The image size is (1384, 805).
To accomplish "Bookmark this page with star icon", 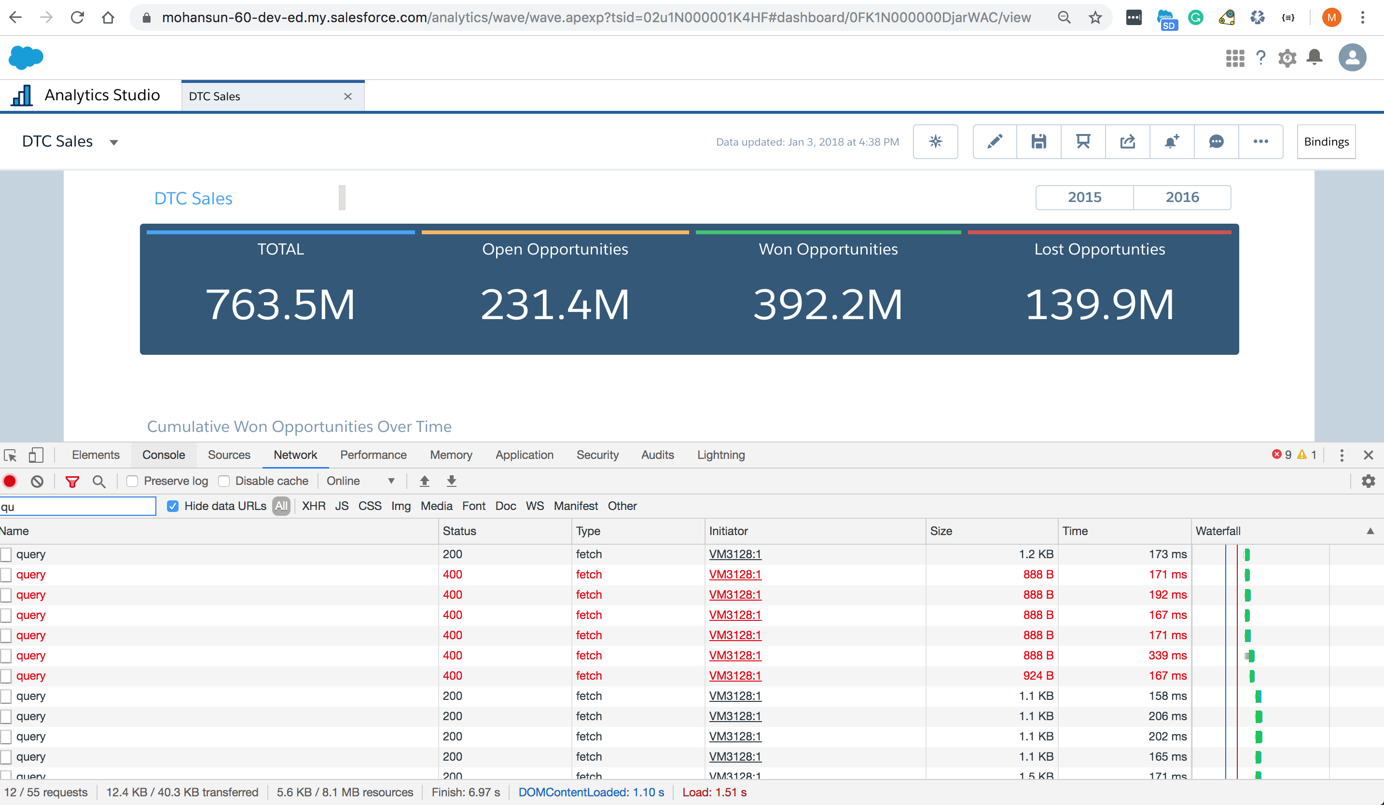I will tap(1095, 17).
